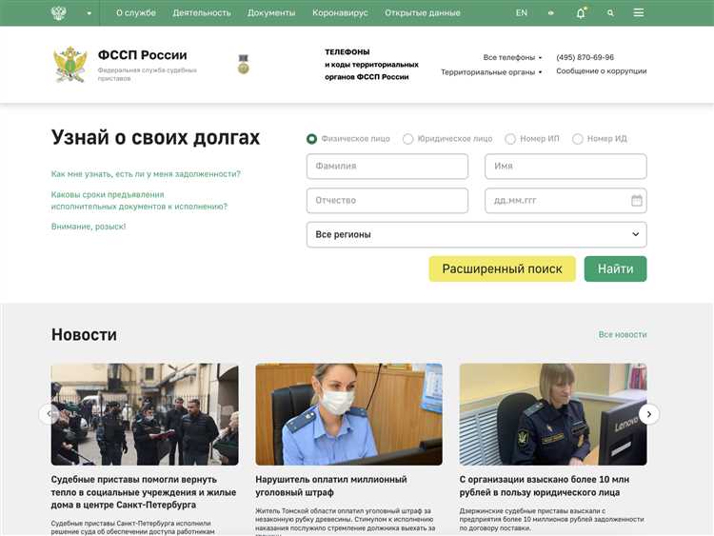Expand the Территориальные органы dropdown
Image resolution: width=714 pixels, height=536 pixels.
(491, 72)
